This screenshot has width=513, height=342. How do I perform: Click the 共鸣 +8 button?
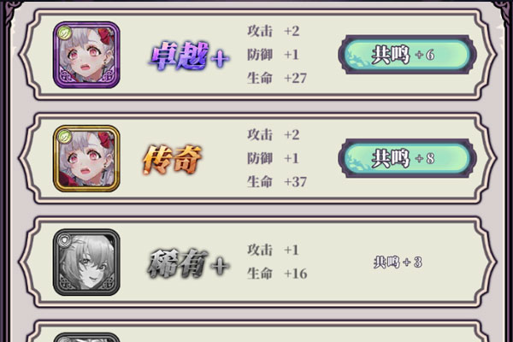pos(407,158)
